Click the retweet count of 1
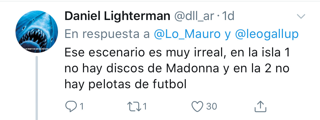Screen dimensions: 320x120 click(145, 106)
